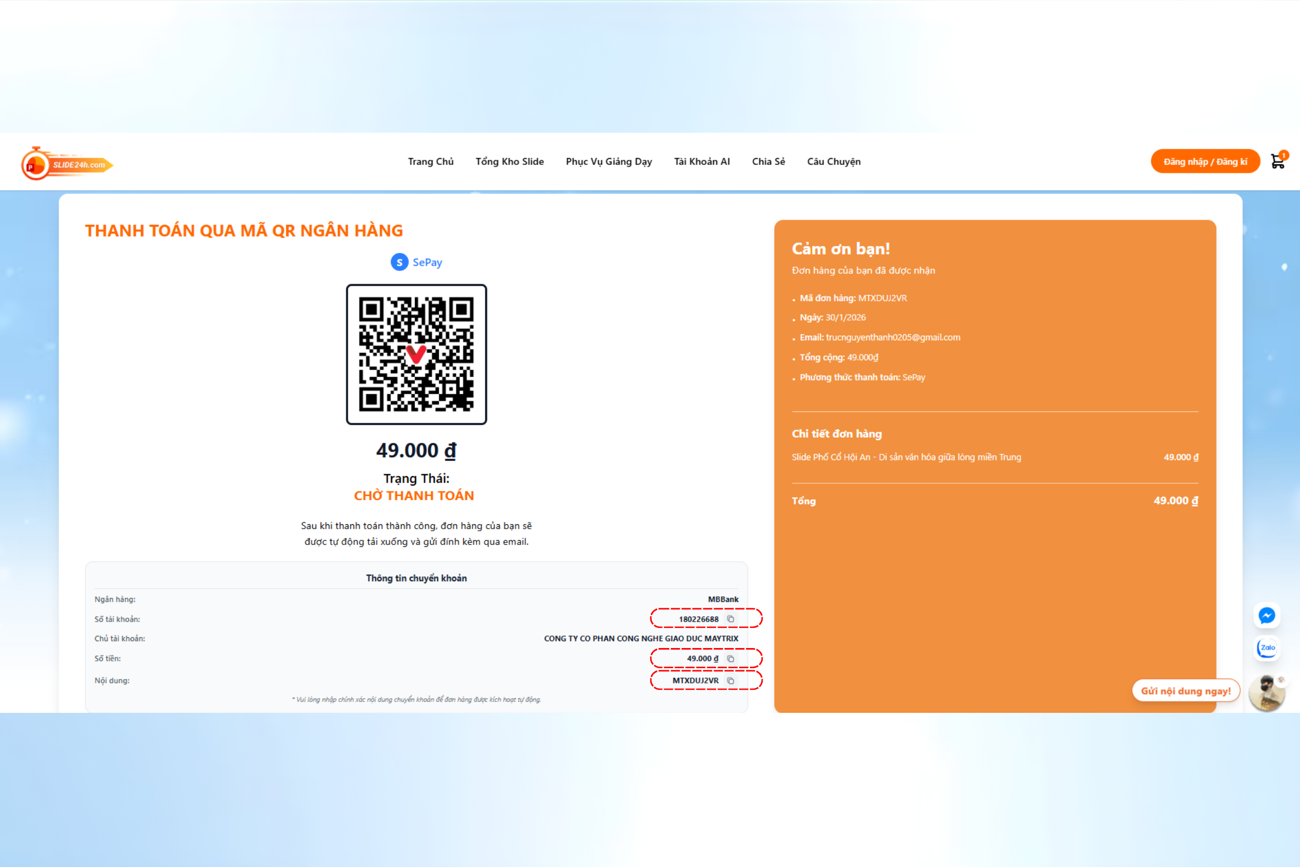This screenshot has width=1300, height=867.
Task: Click the MBBank bank name
Action: coord(722,599)
